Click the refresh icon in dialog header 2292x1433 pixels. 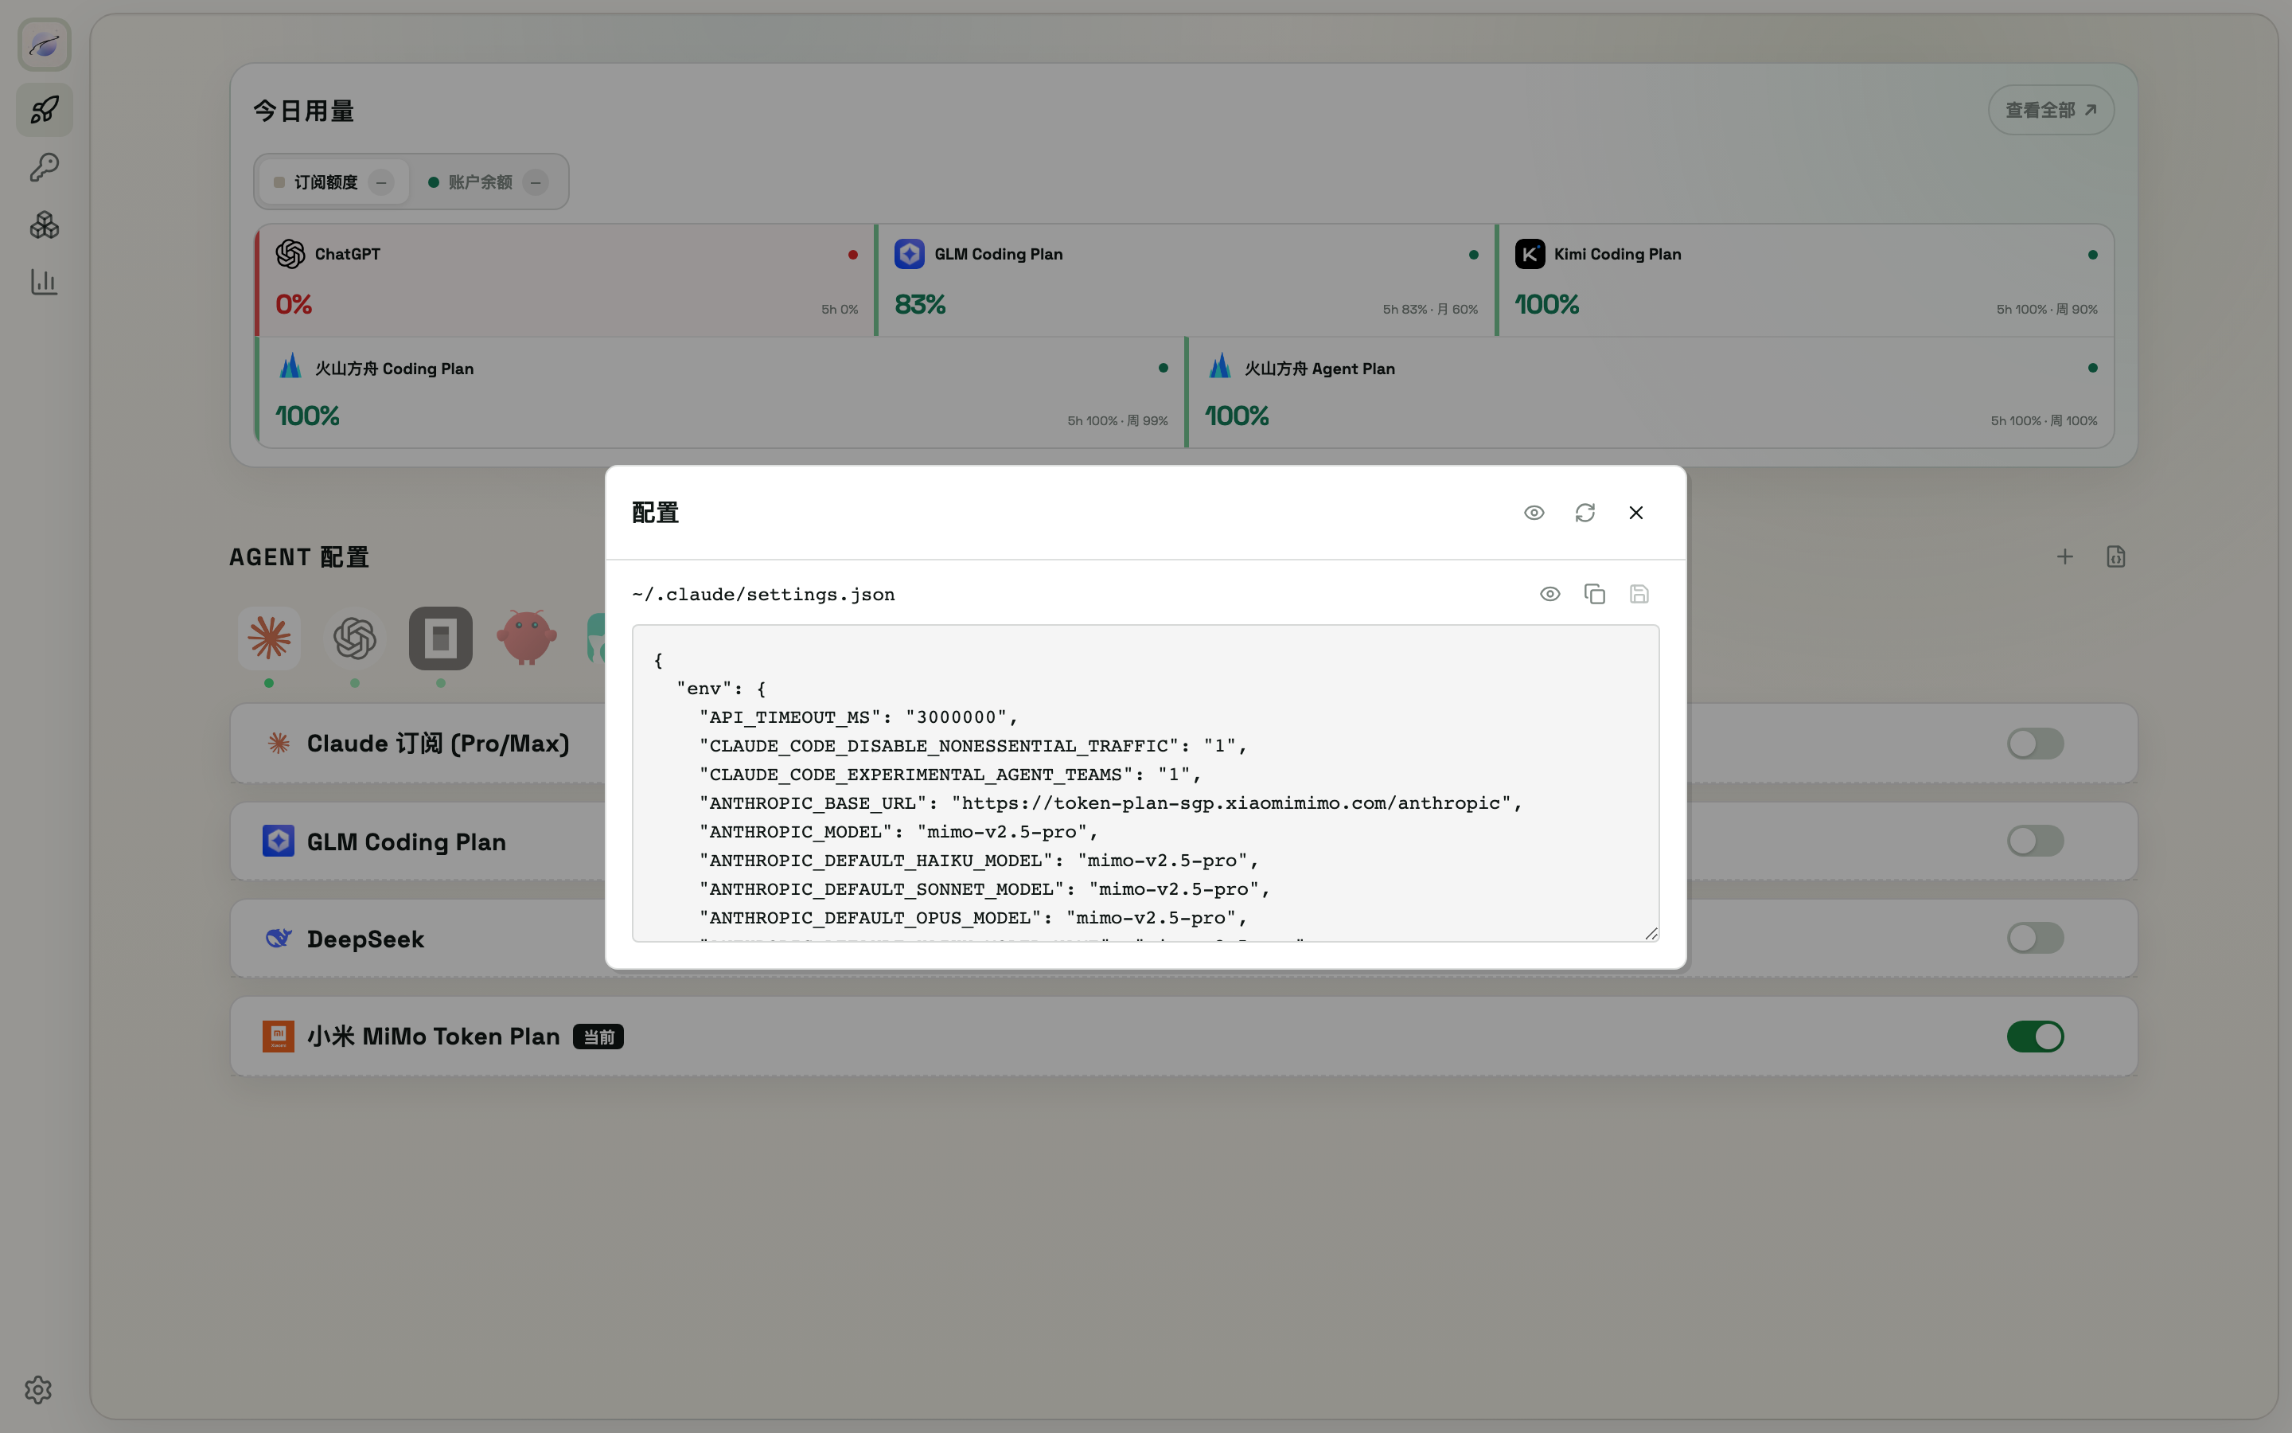[x=1585, y=513]
